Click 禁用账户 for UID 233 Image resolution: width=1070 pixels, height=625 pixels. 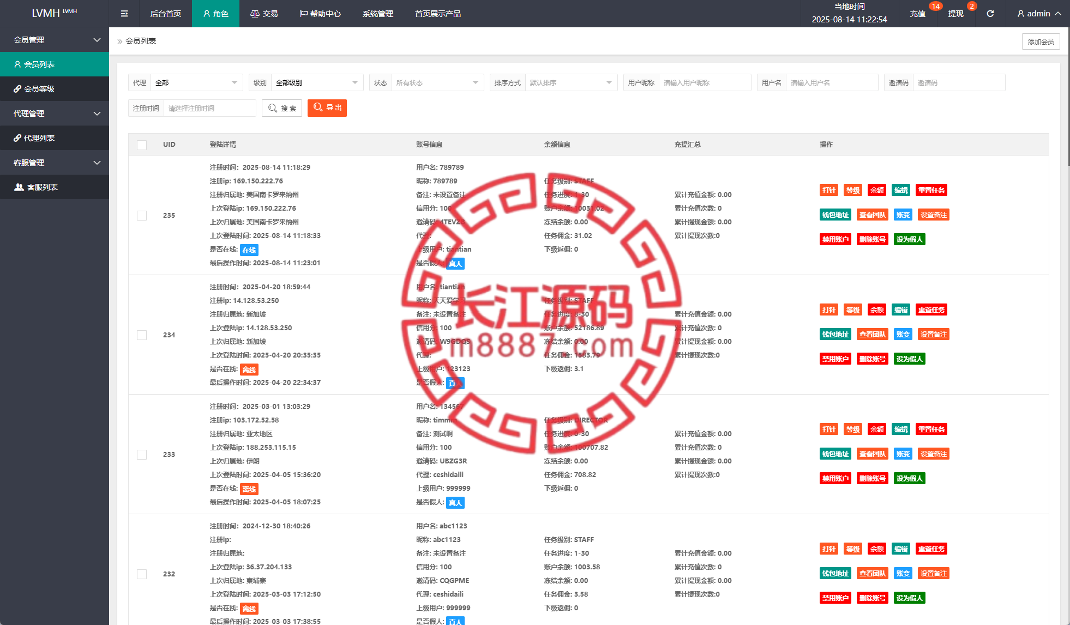click(x=835, y=479)
